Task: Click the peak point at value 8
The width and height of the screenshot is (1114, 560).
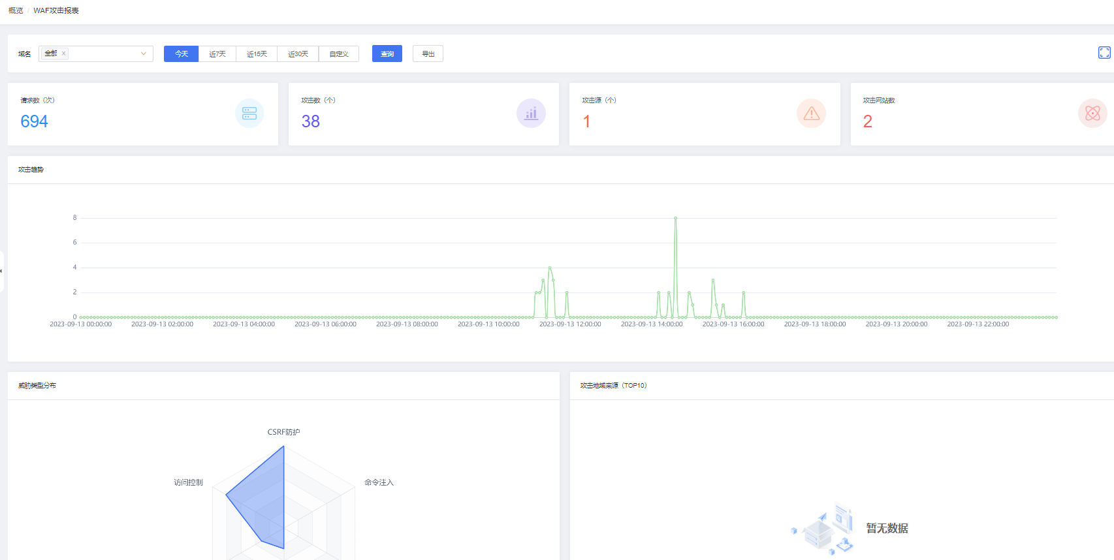Action: pyautogui.click(x=675, y=218)
